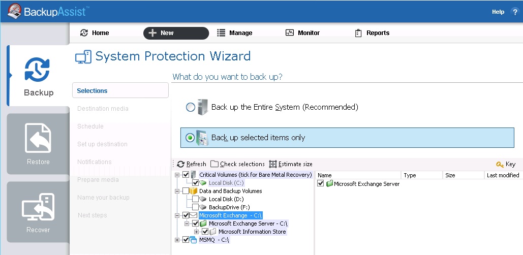Expand the MSMQ tree node
The width and height of the screenshot is (523, 255).
pos(177,240)
